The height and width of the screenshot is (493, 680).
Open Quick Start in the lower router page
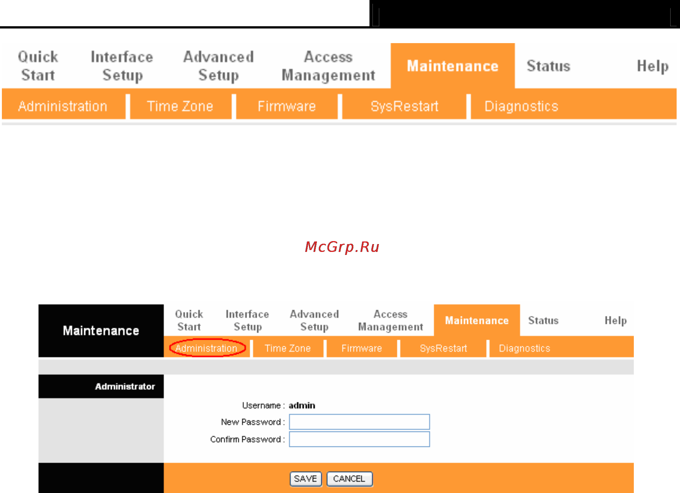pos(189,321)
